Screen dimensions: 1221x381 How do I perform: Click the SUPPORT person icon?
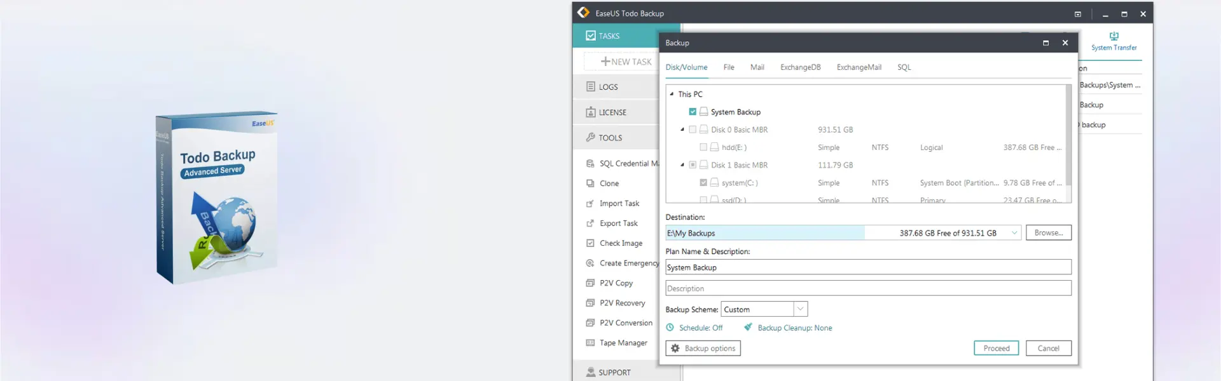[x=591, y=372]
